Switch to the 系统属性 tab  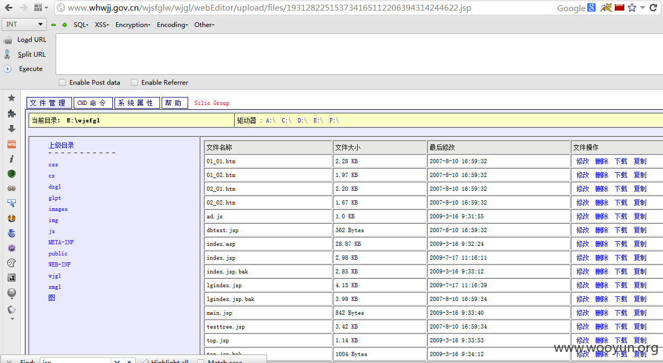tap(137, 103)
